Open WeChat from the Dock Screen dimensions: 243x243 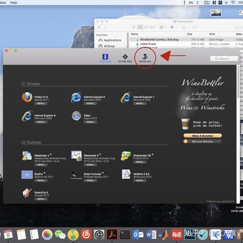(60, 234)
